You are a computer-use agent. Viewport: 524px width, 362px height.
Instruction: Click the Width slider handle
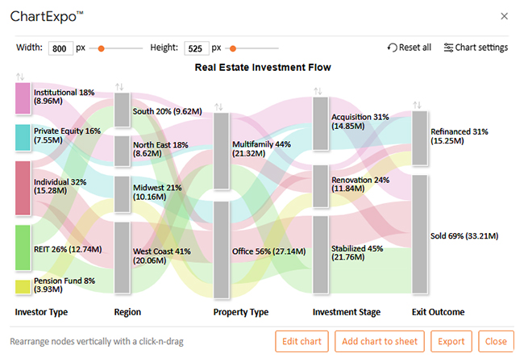click(x=102, y=48)
